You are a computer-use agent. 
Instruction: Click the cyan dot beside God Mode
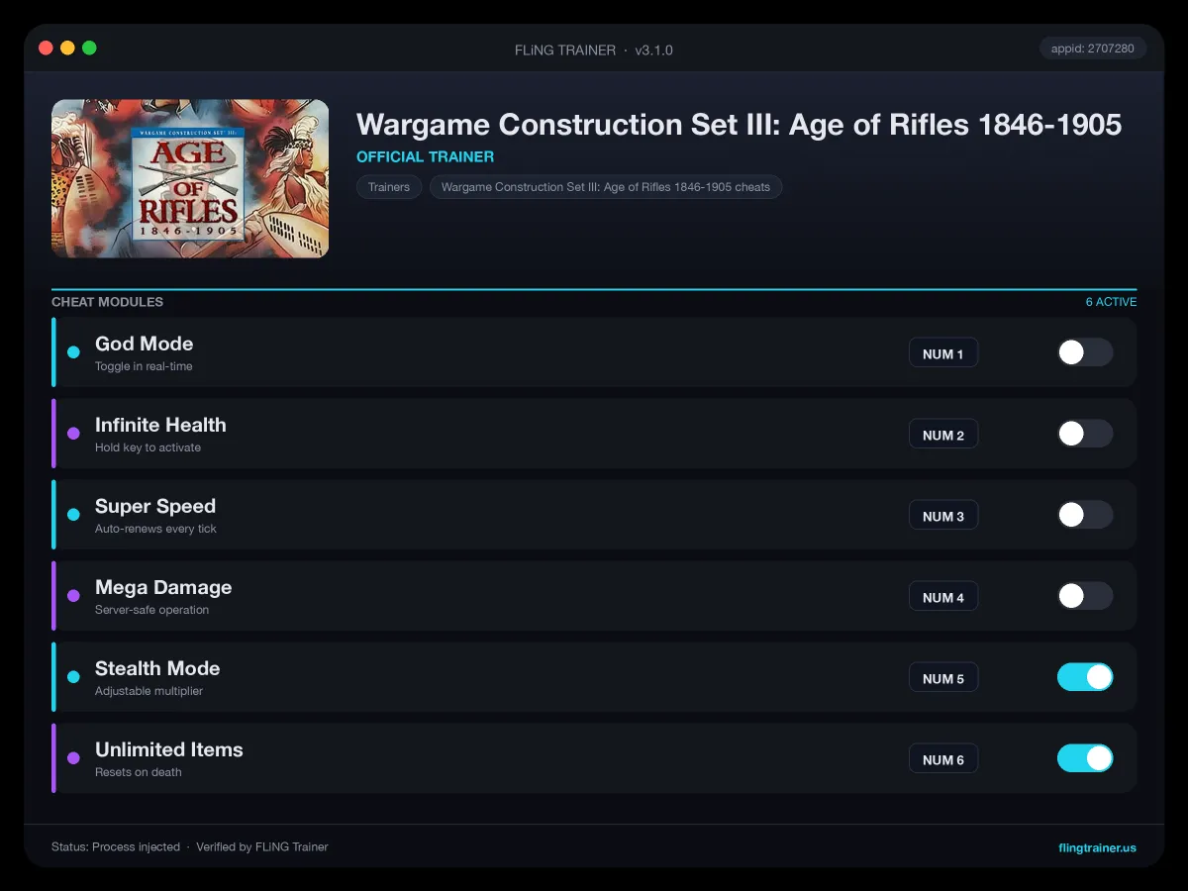(73, 352)
